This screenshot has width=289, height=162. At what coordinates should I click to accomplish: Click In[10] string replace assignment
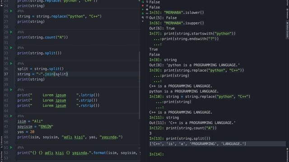click(200, 97)
